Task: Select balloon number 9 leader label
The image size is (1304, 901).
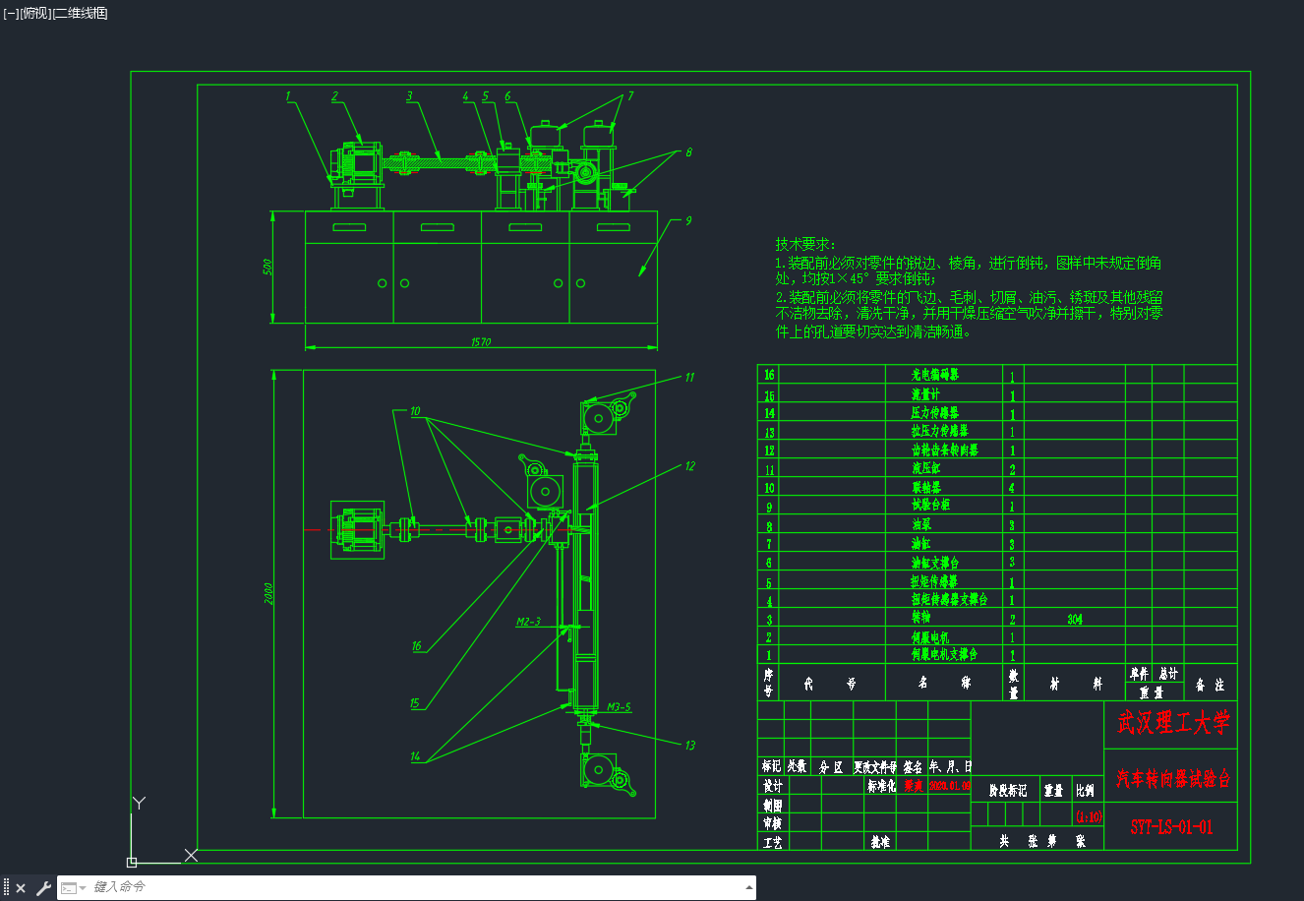Action: (688, 221)
